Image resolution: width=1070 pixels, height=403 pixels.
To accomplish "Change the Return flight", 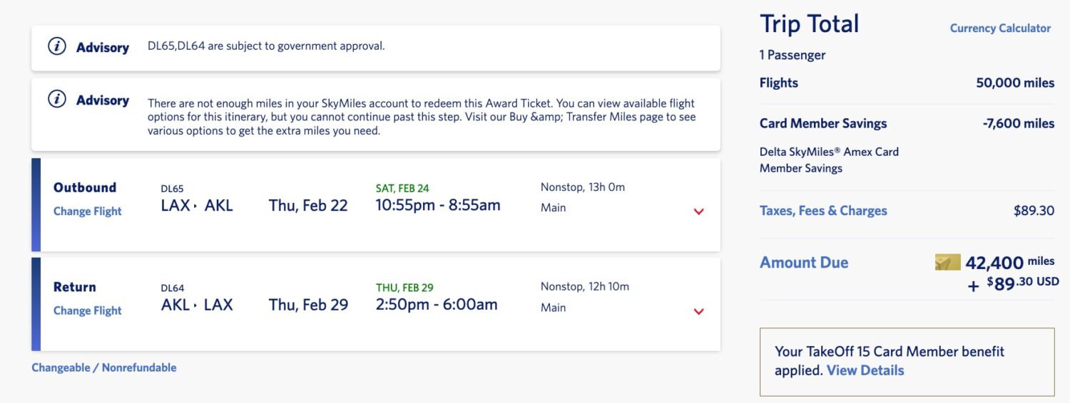I will [88, 311].
